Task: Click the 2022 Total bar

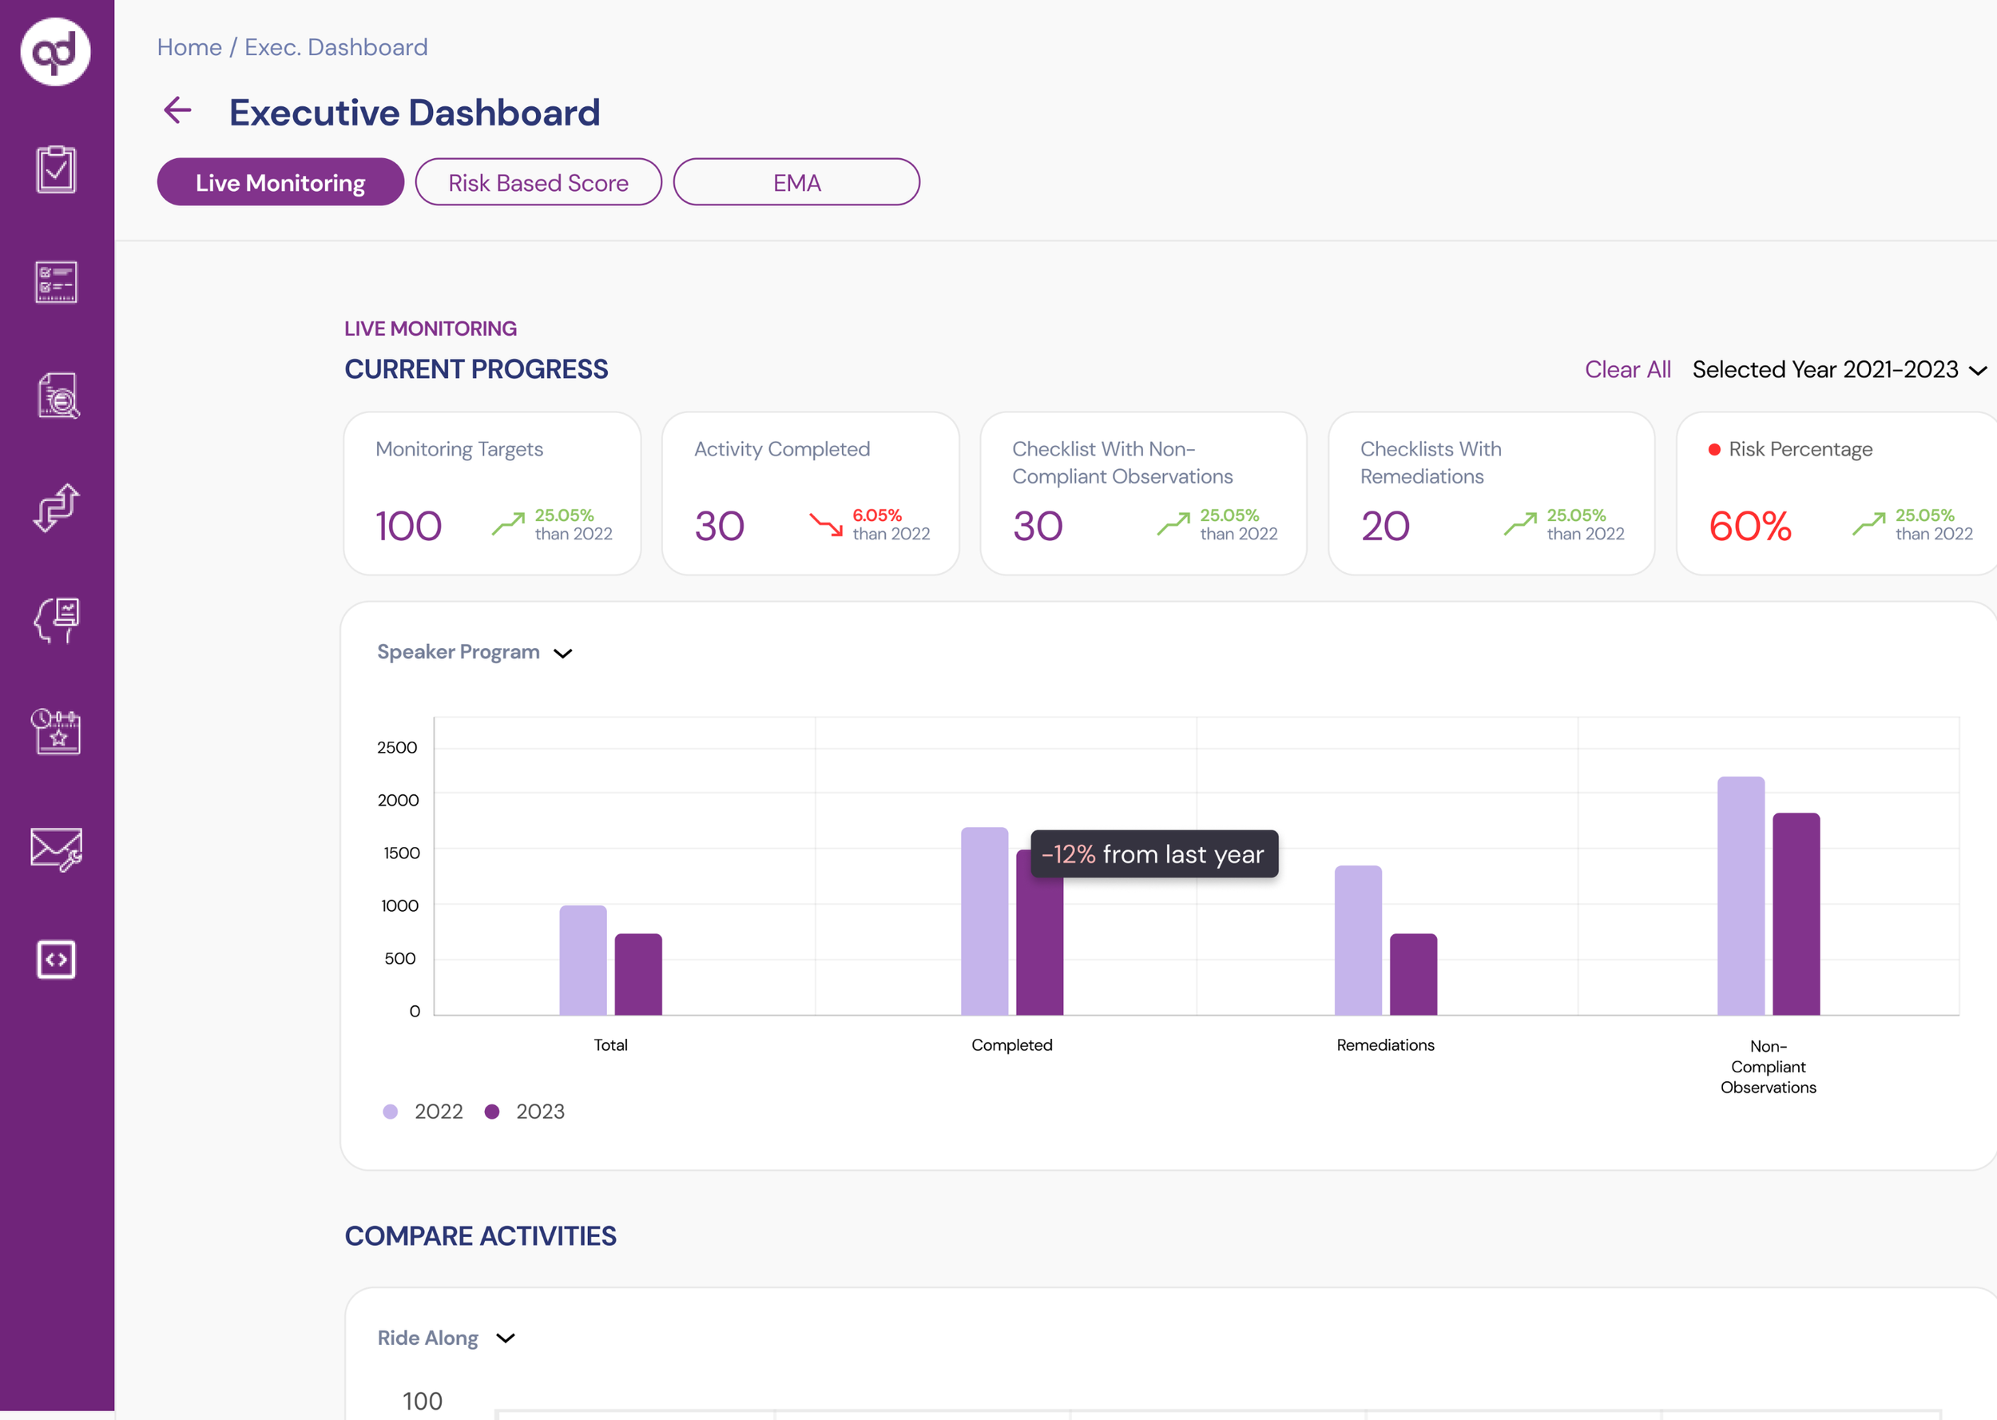Action: [583, 960]
